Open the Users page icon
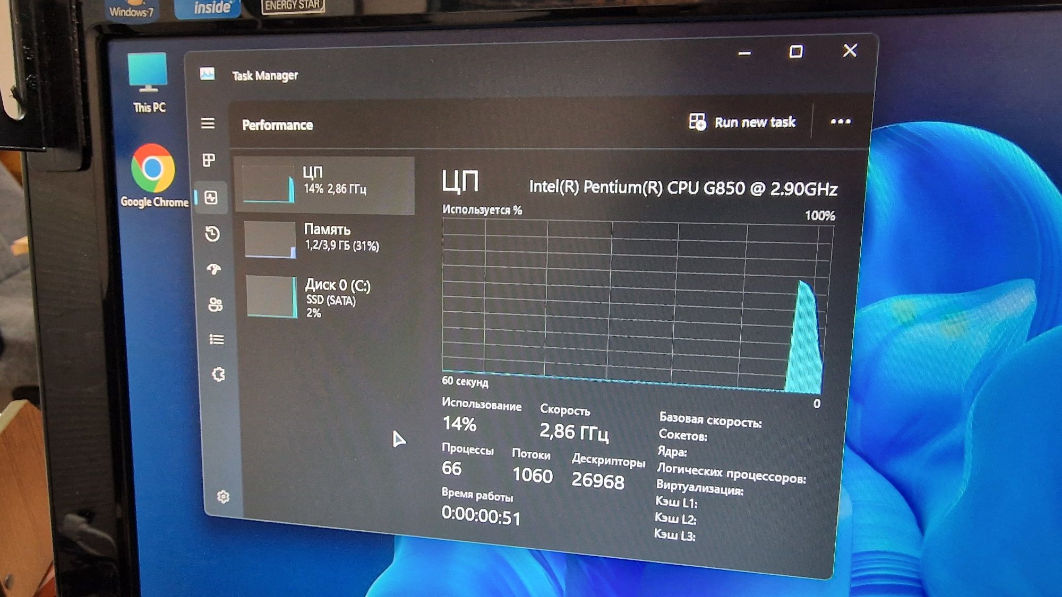The width and height of the screenshot is (1062, 597). pyautogui.click(x=215, y=304)
